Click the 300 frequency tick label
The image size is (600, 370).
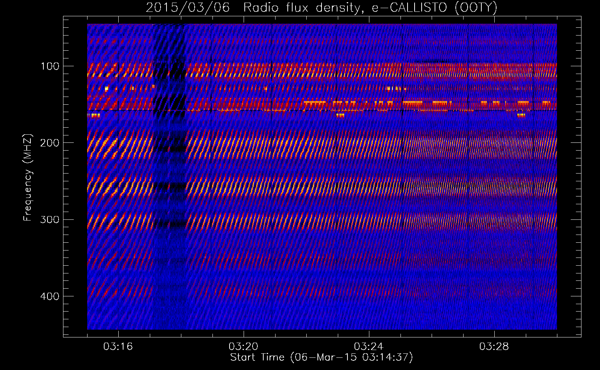(x=50, y=220)
